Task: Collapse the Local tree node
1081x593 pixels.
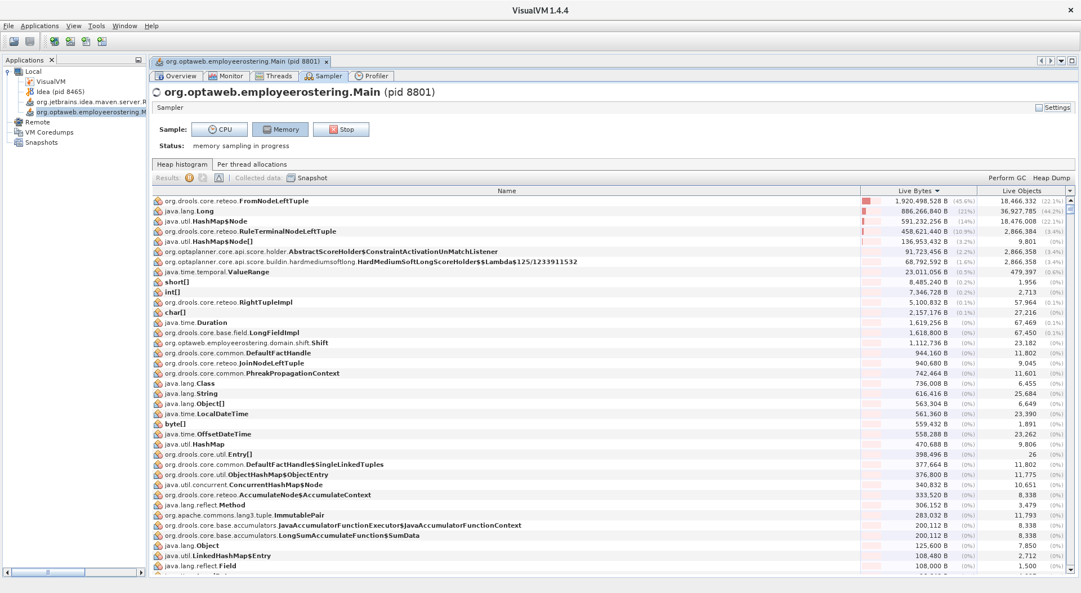Action: coord(7,72)
